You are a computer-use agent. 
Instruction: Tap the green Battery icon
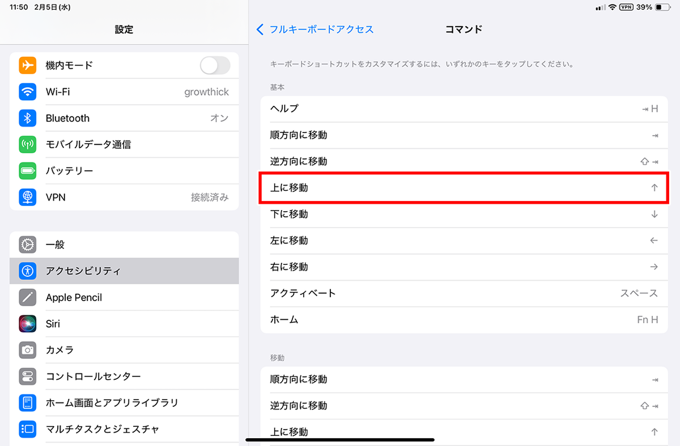pyautogui.click(x=27, y=170)
